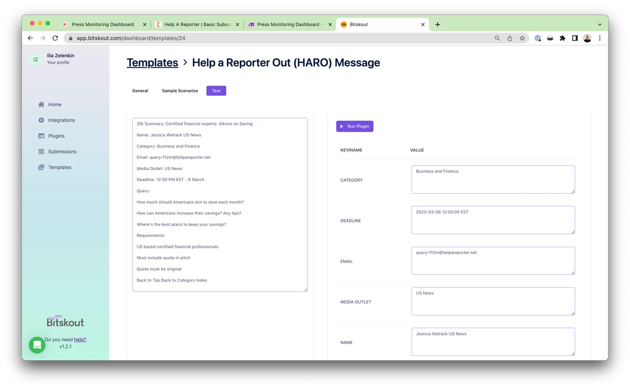Screen dimensions: 630x389
Task: Grab resize handle of EMAIL field
Action: tap(572, 272)
